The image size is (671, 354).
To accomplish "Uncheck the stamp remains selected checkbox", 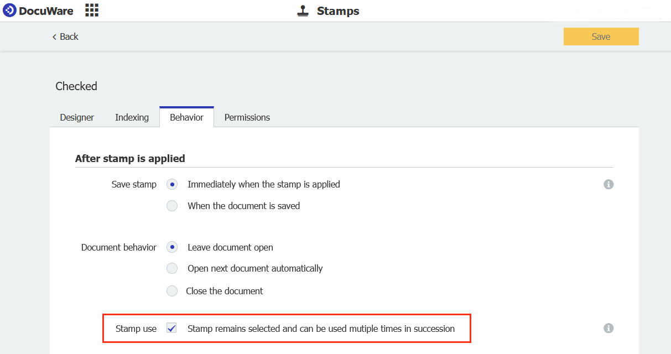I will (171, 327).
